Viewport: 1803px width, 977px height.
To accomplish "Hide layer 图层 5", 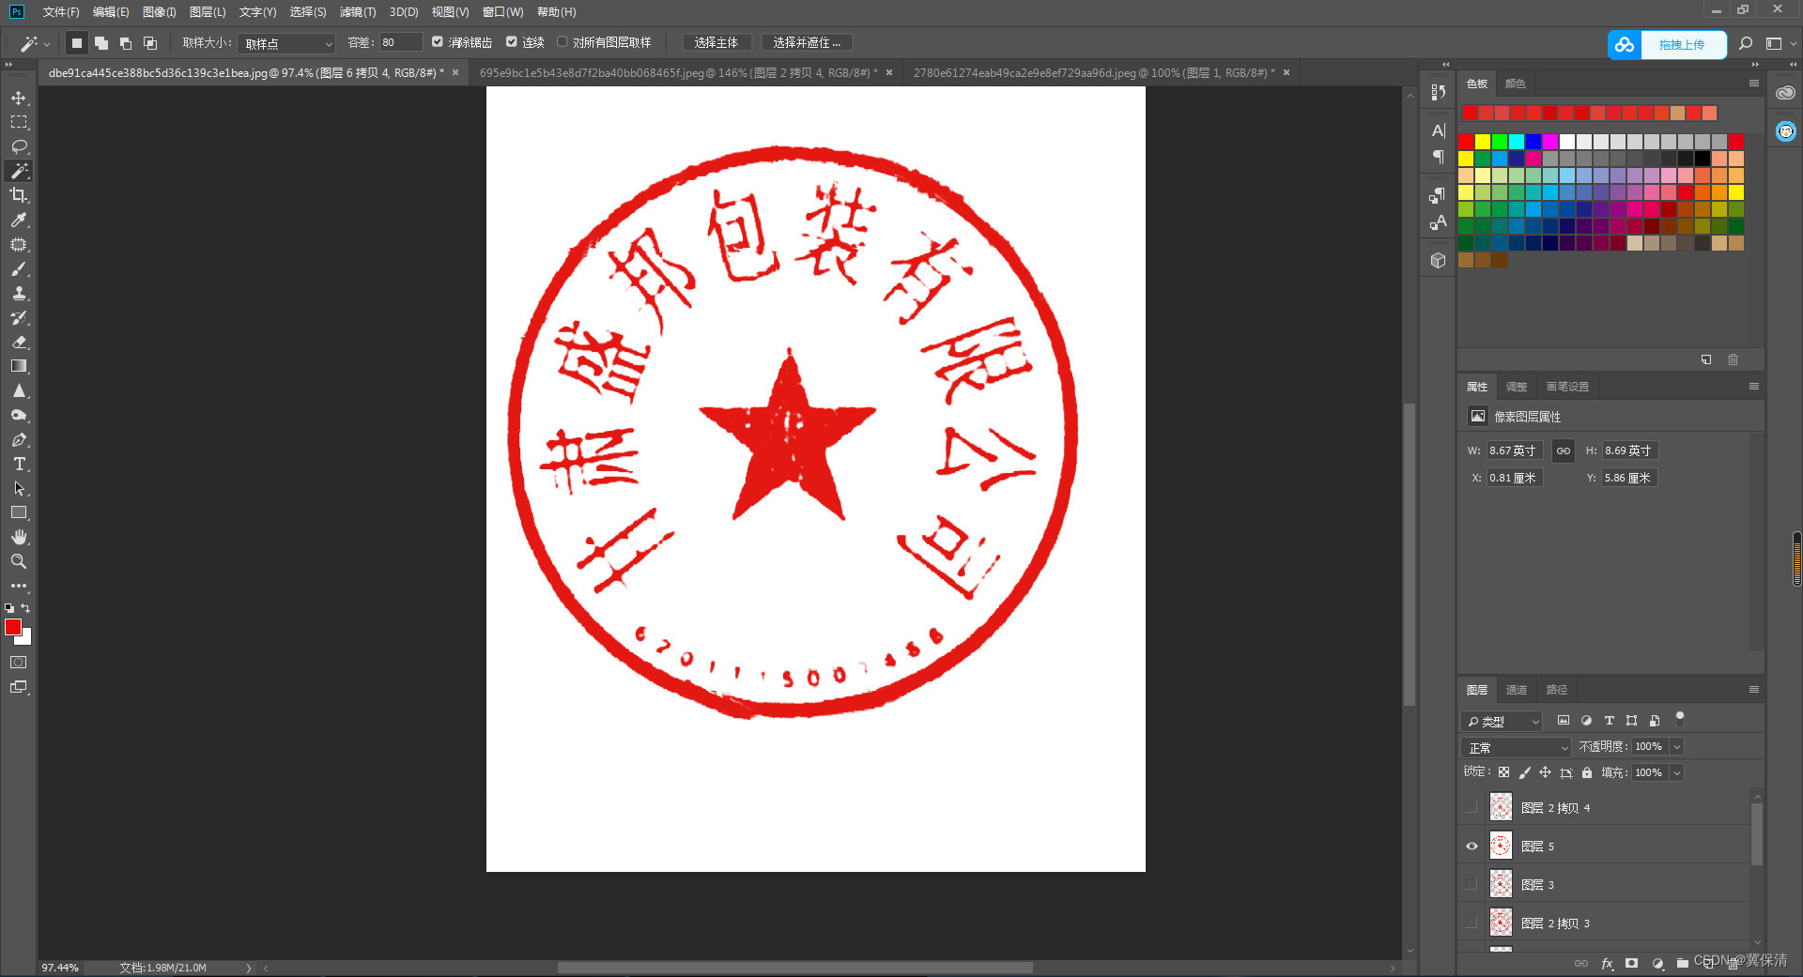I will point(1472,847).
